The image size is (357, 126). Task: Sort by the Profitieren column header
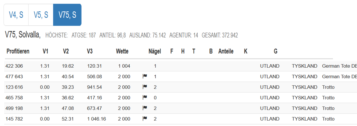(x=18, y=51)
